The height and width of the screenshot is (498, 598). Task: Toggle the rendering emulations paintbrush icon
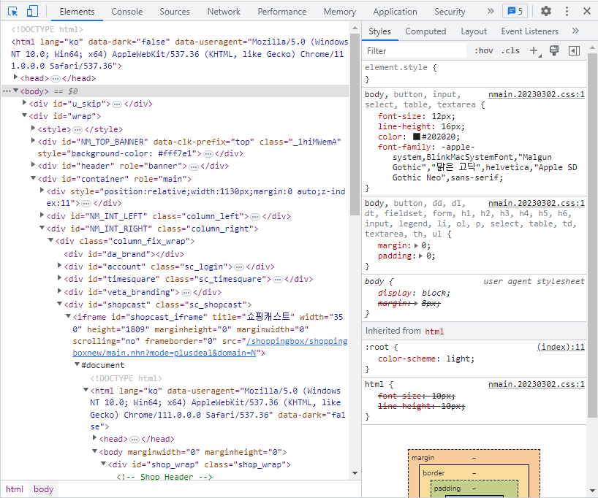554,50
